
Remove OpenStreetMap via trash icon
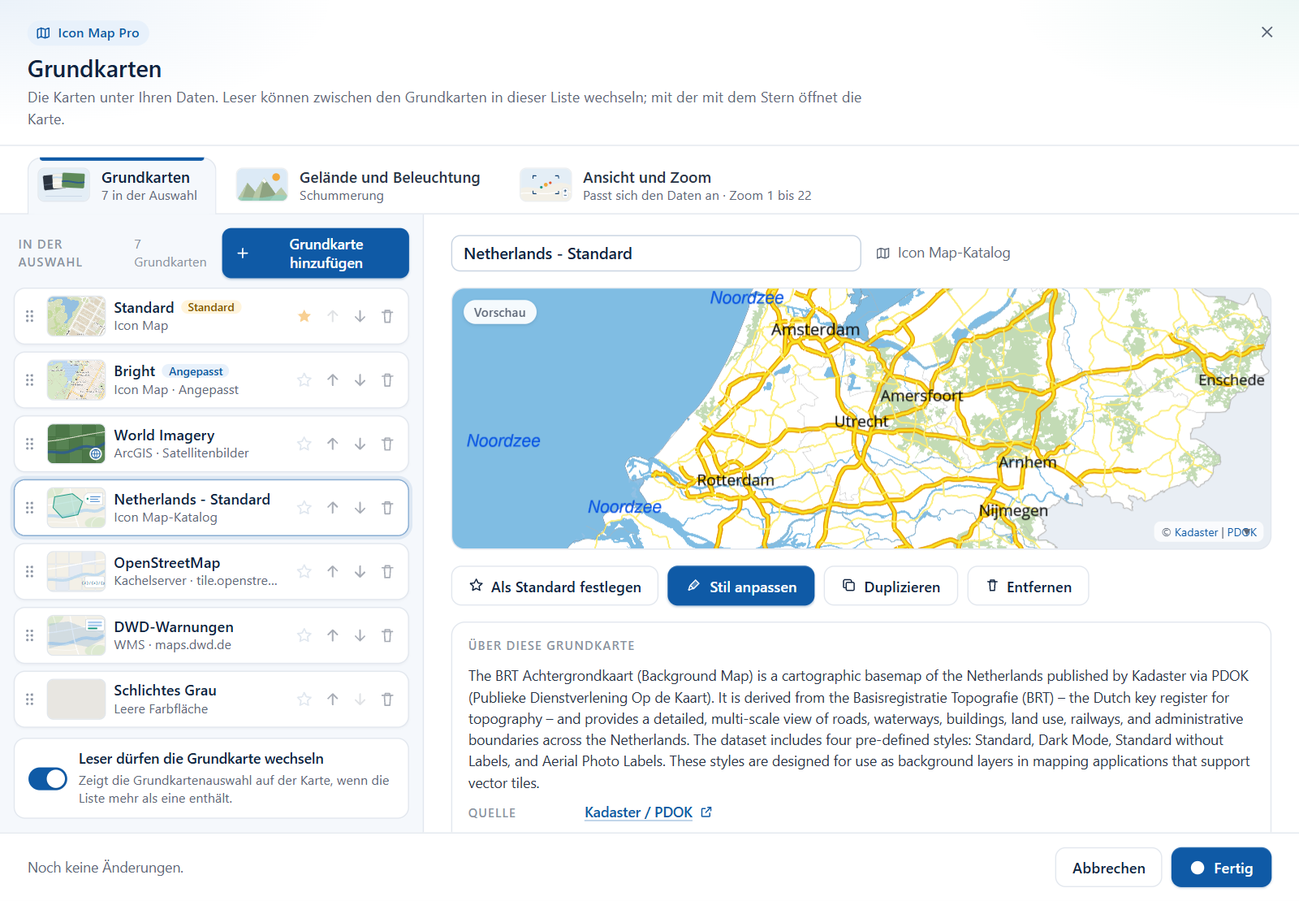tap(387, 572)
